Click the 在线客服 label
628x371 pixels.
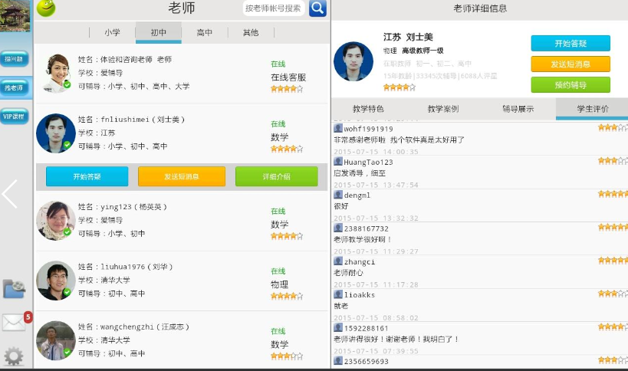(x=288, y=77)
